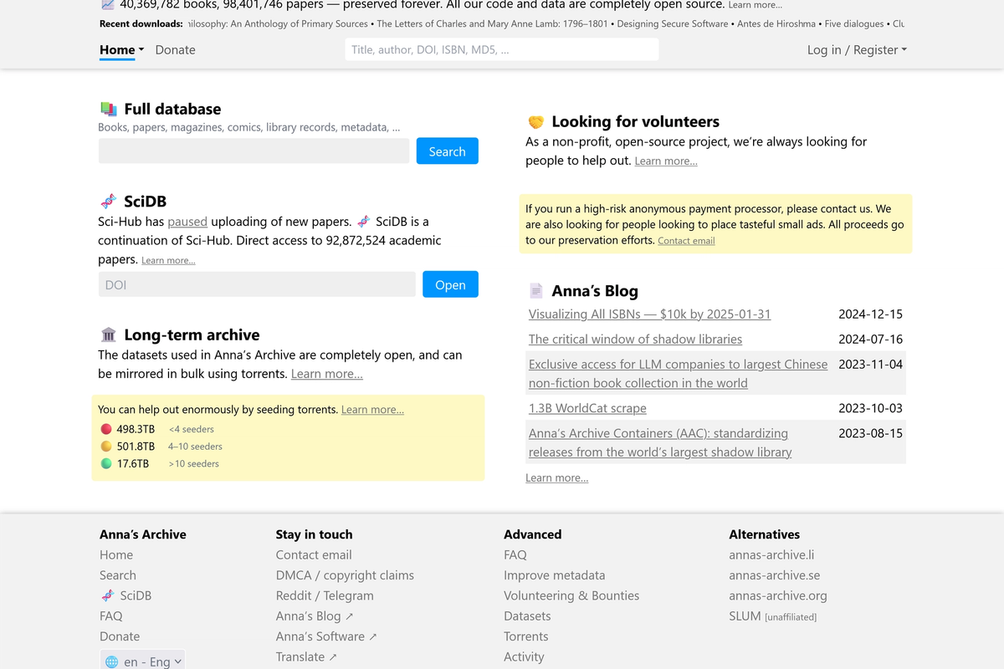Click the red circle next to 498.3TB

click(x=106, y=429)
